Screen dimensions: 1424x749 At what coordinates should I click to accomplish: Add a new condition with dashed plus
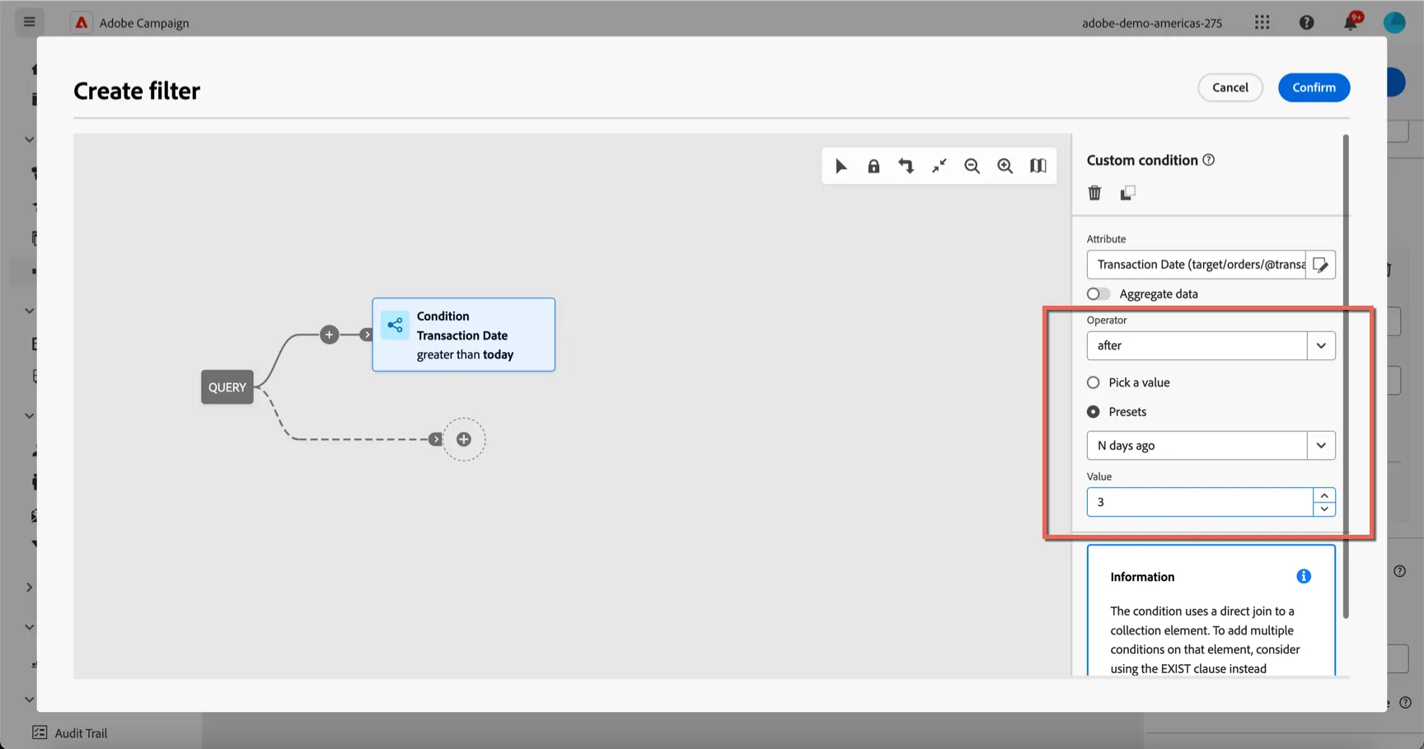point(464,439)
